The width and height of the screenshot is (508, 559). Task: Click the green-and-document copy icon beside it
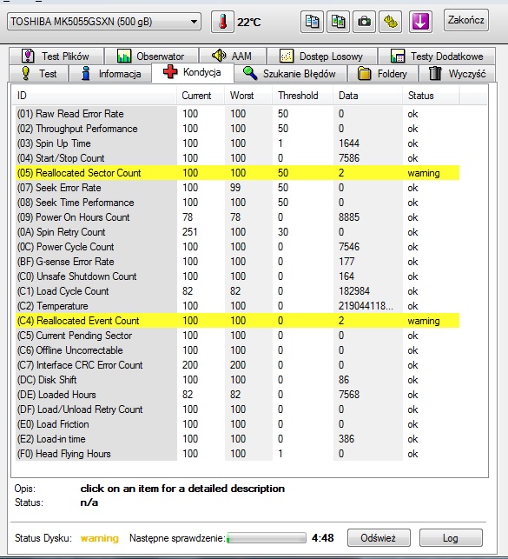(x=338, y=22)
